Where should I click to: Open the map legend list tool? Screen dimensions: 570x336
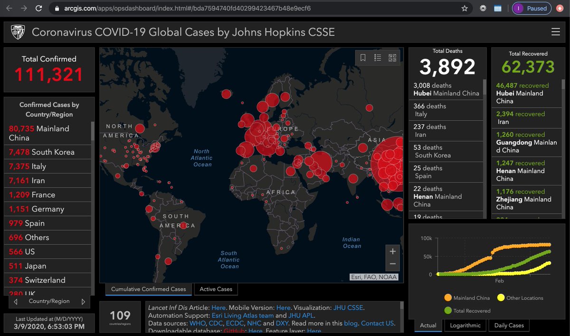point(378,58)
